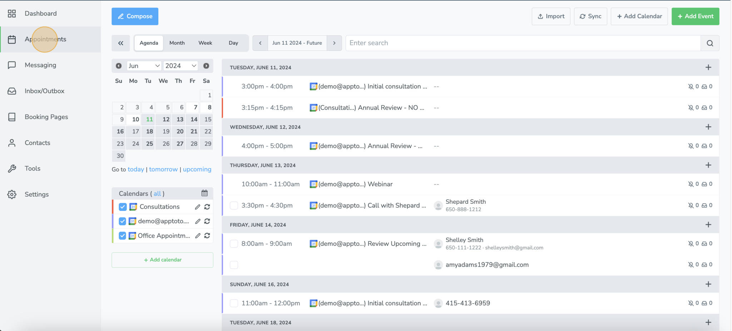The width and height of the screenshot is (732, 331).
Task: Open the year dropdown showing 2024
Action: coord(180,66)
